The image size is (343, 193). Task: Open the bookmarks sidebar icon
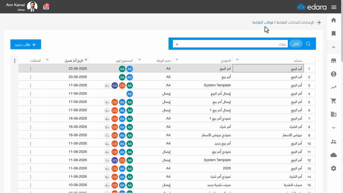[334, 34]
